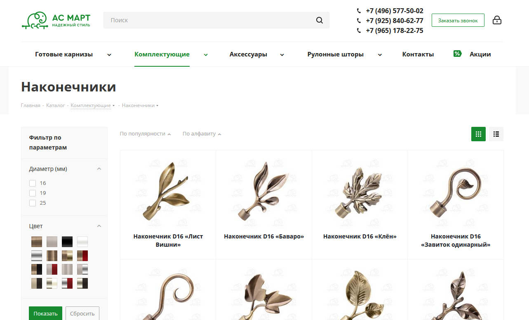Follow the Каталог breadcrumb link
The width and height of the screenshot is (529, 320).
[56, 105]
